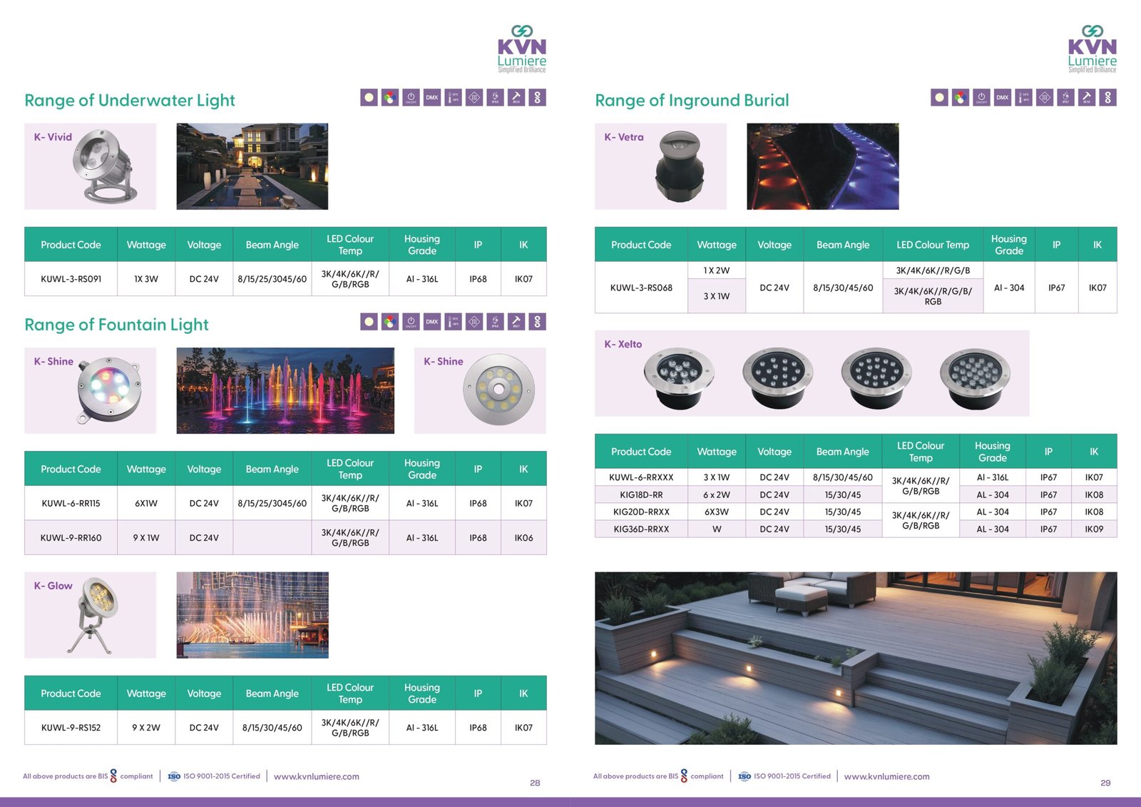The width and height of the screenshot is (1141, 807).
Task: Click the IK hammer icon in Fountain Light row
Action: tap(516, 322)
